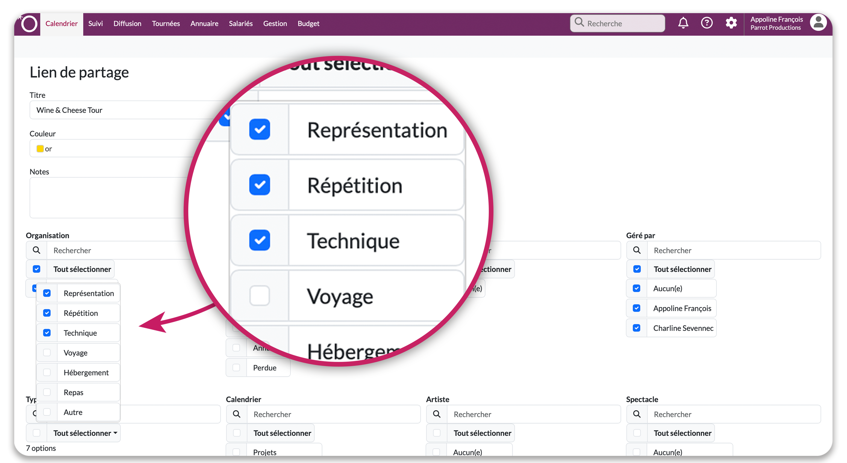847x463 pixels.
Task: Uncheck Aucun(e) under Géré par
Action: 637,288
